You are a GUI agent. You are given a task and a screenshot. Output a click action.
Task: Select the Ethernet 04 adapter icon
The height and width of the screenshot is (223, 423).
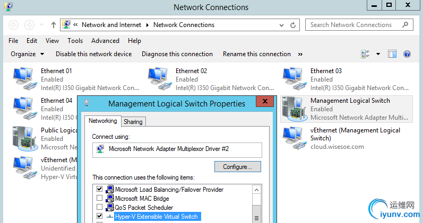coord(24,109)
